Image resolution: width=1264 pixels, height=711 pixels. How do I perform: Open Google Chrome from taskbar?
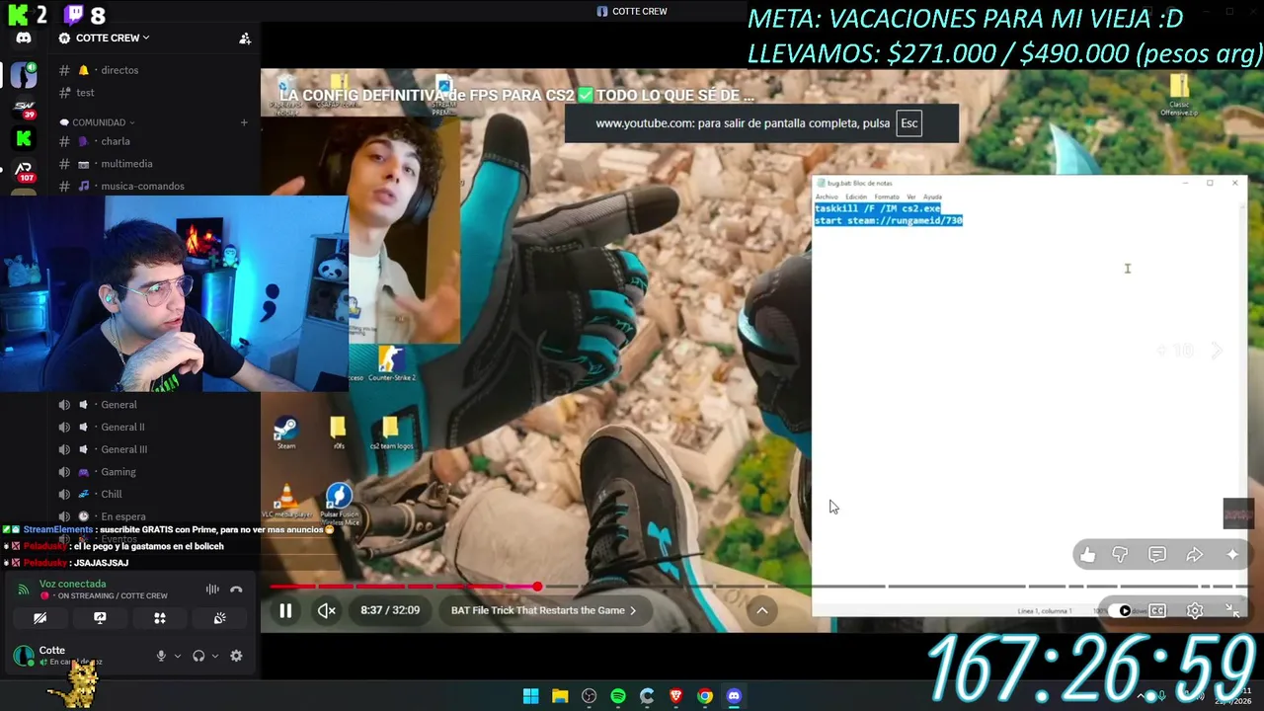pyautogui.click(x=705, y=696)
